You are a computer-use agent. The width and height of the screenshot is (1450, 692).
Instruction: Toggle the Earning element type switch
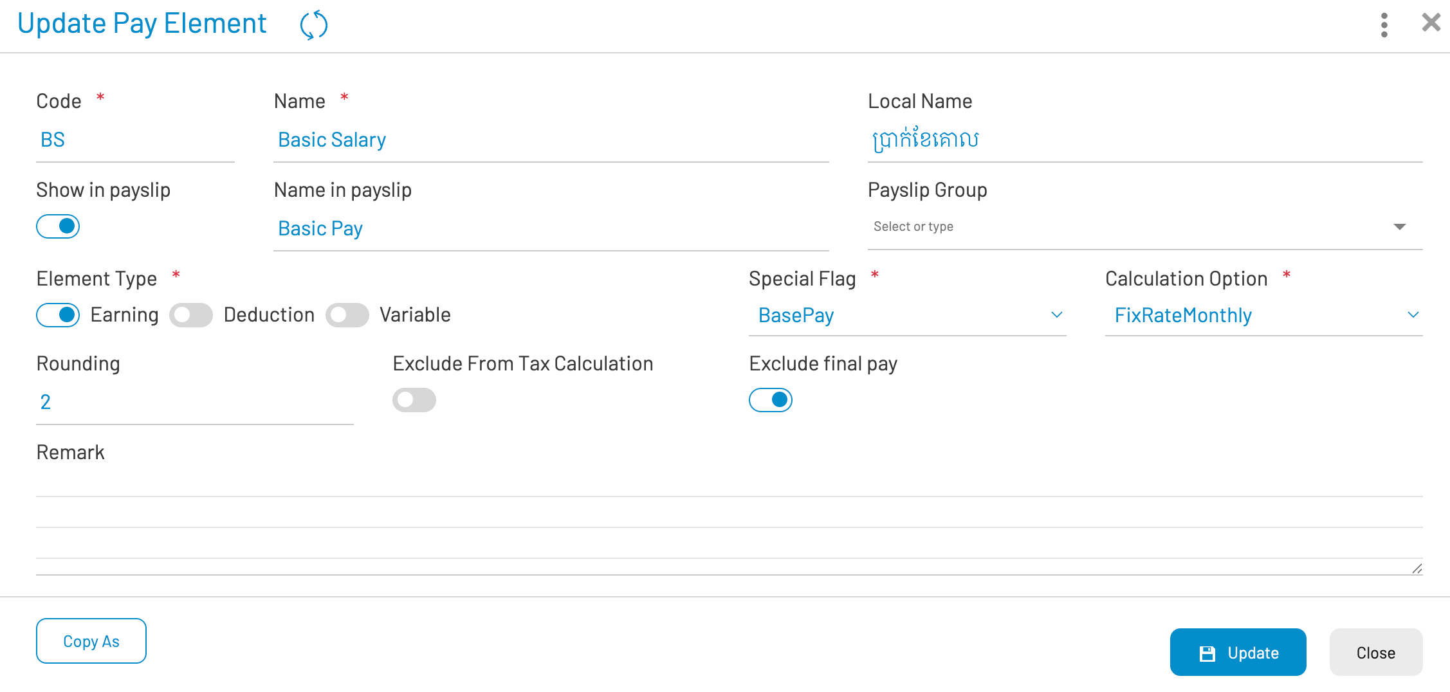point(58,315)
